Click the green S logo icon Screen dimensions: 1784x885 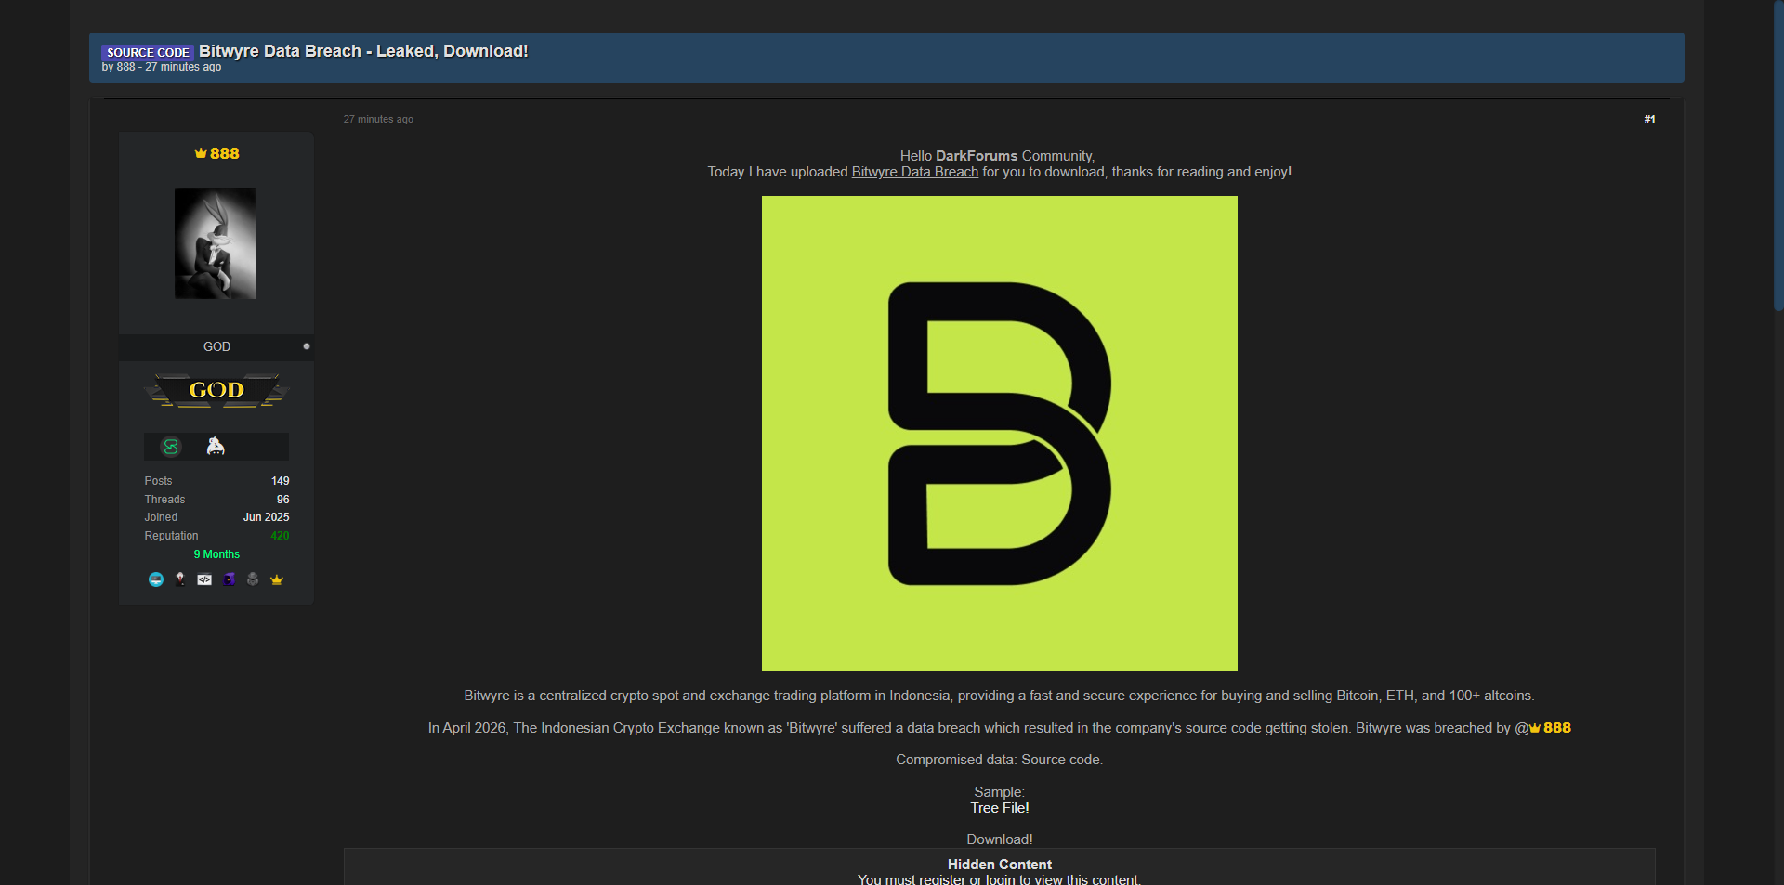pyautogui.click(x=171, y=447)
